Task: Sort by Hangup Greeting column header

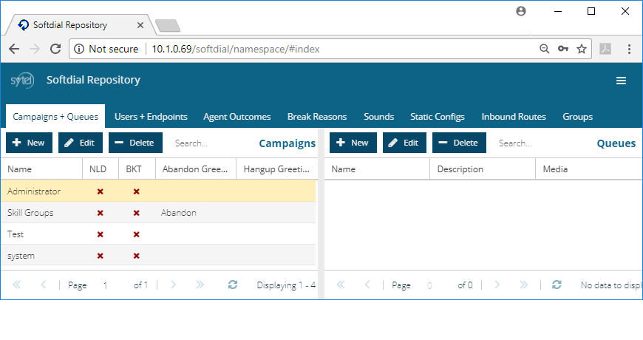Action: [277, 169]
